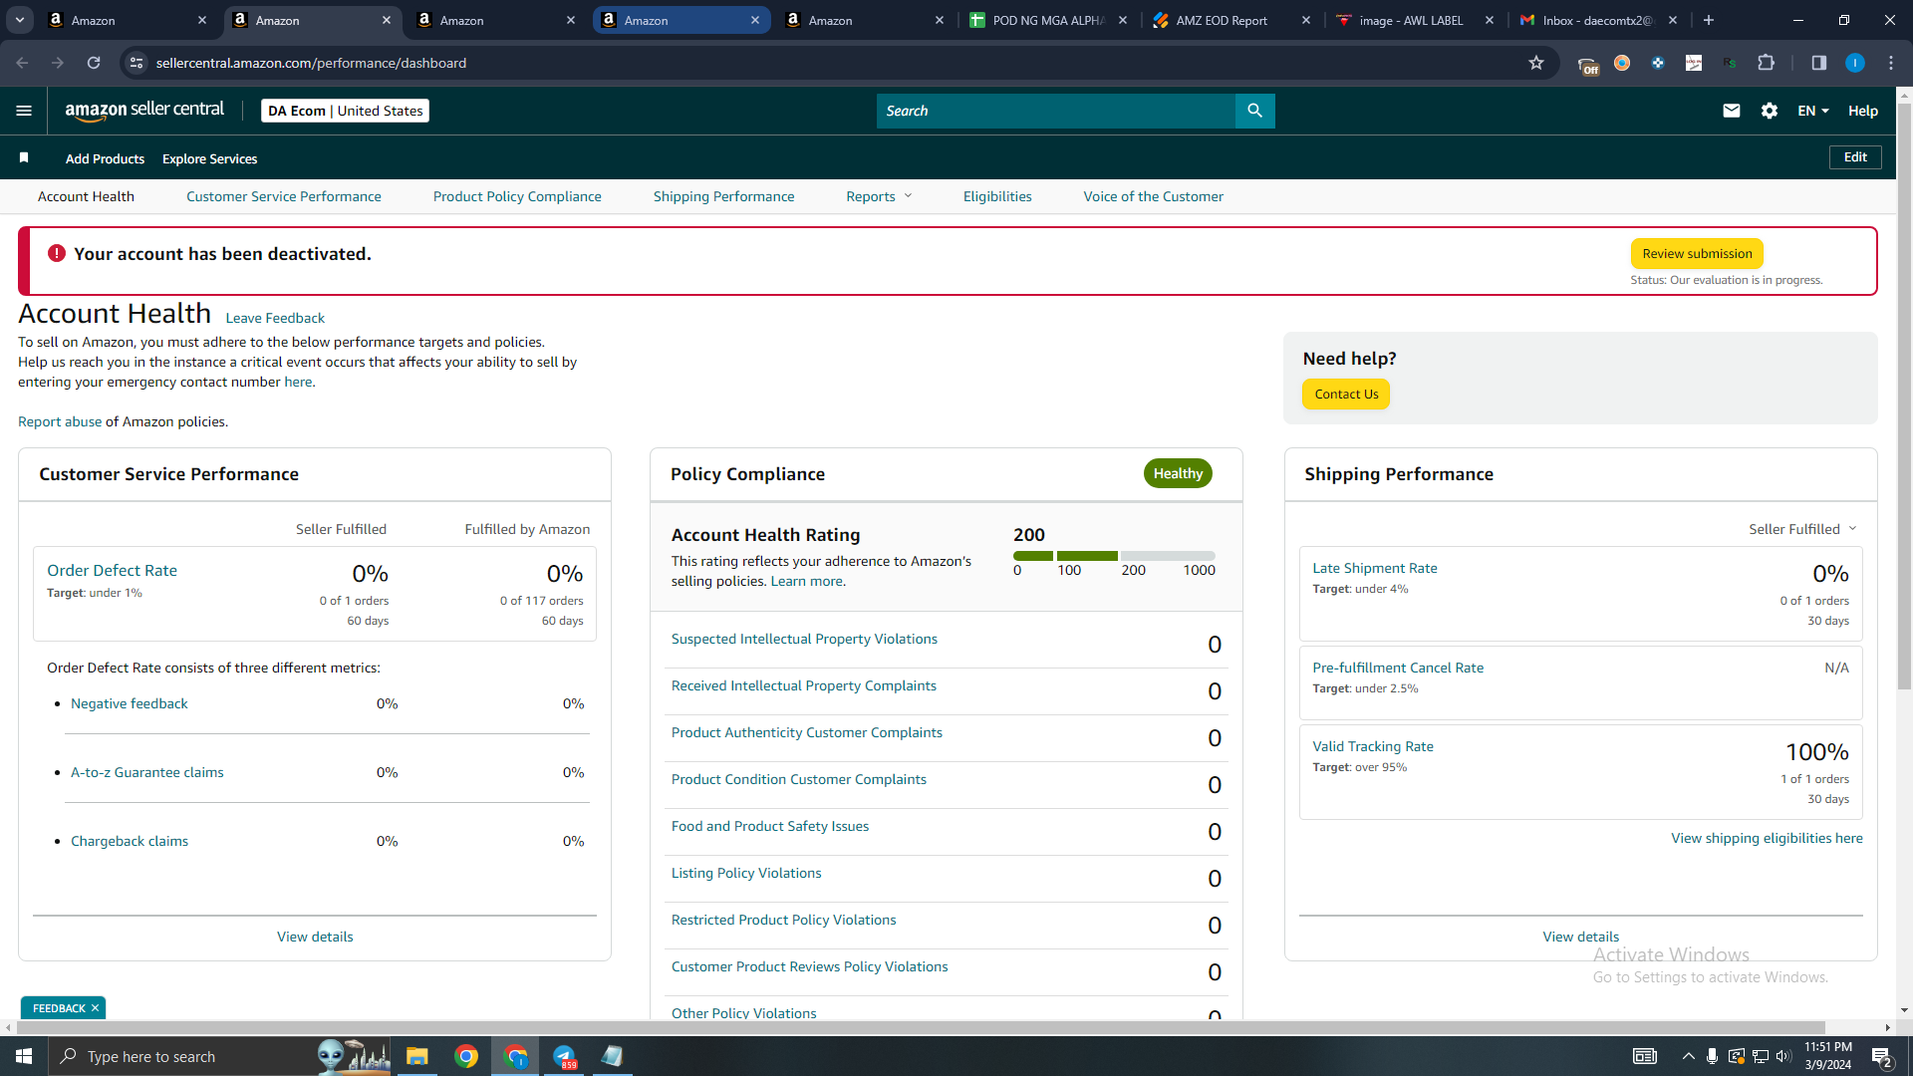Show hidden system tray icons
The image size is (1913, 1076).
[1688, 1056]
